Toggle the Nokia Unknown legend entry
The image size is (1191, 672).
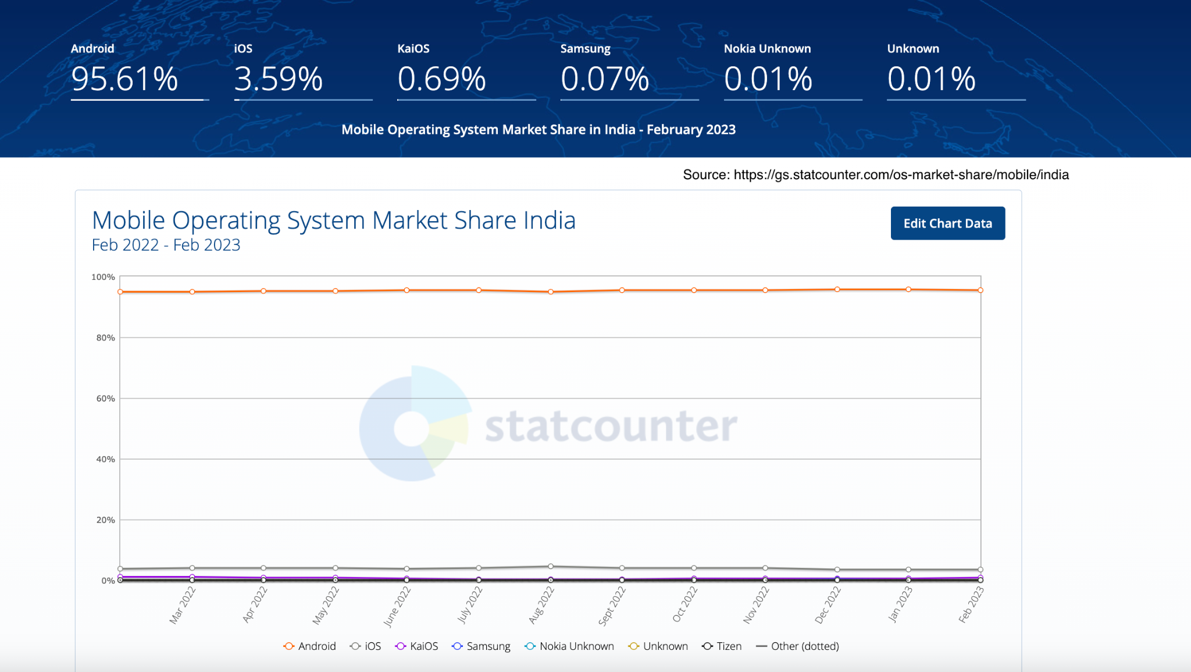click(569, 646)
